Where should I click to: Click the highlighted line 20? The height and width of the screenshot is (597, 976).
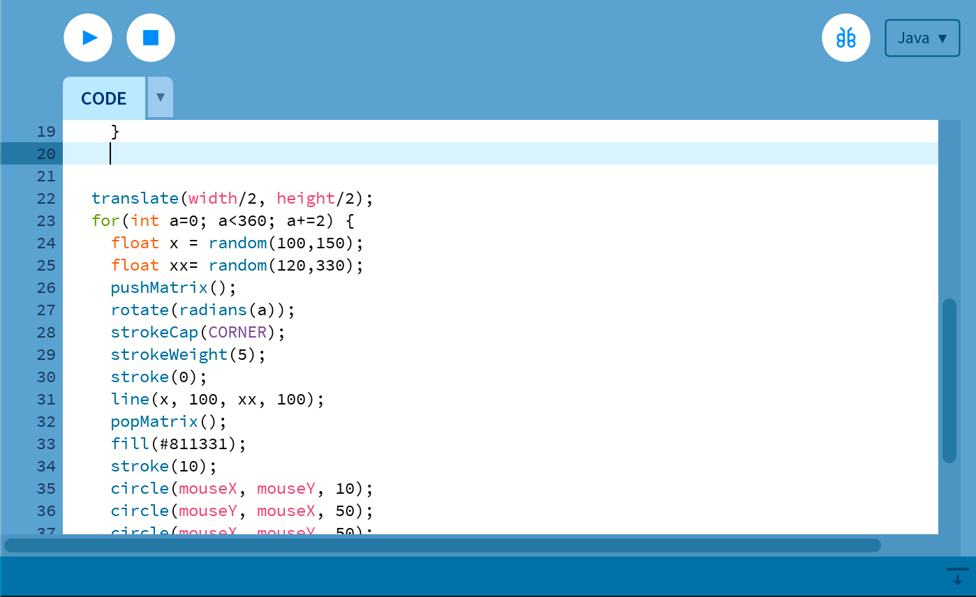[x=279, y=153]
